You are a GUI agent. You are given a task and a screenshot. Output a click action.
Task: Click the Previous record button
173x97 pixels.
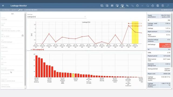tap(6, 10)
